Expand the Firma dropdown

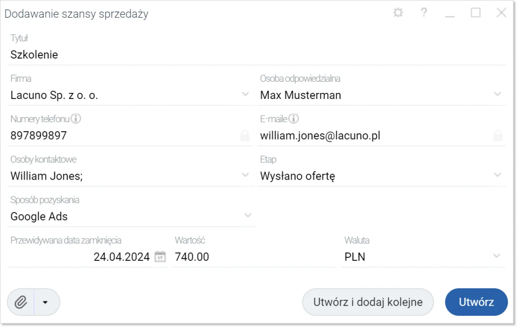[x=245, y=94]
